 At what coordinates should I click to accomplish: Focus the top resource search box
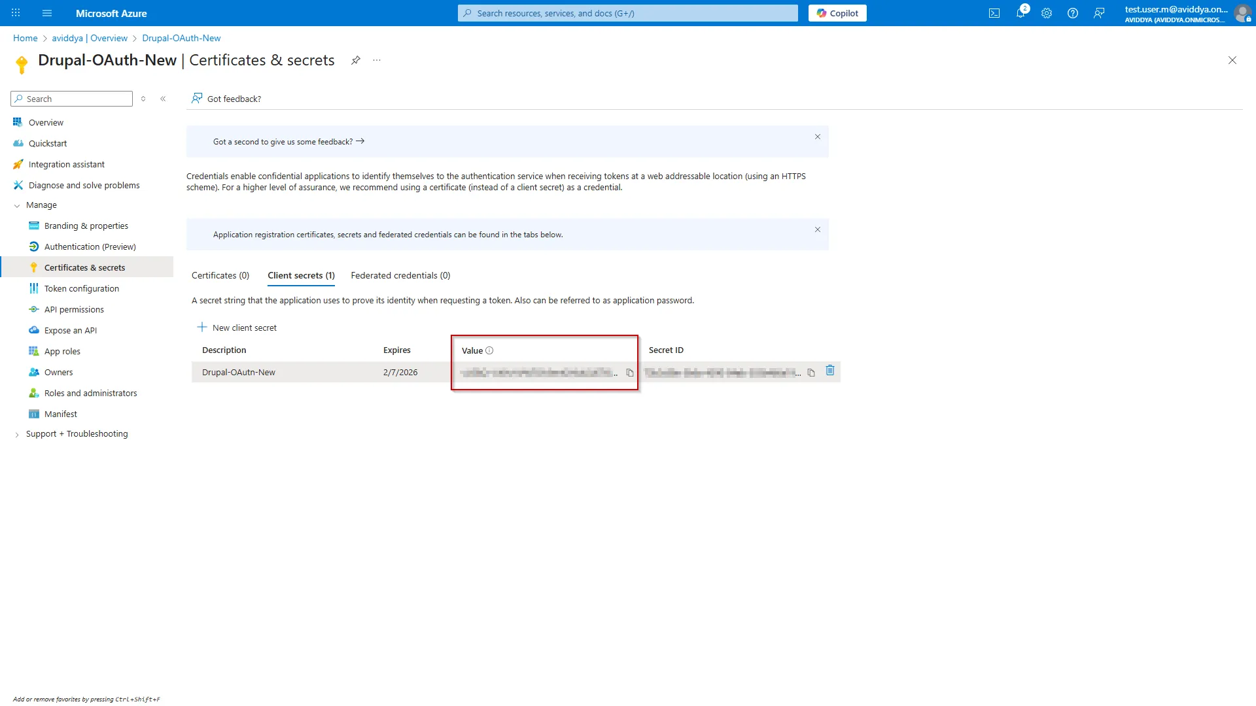(628, 13)
